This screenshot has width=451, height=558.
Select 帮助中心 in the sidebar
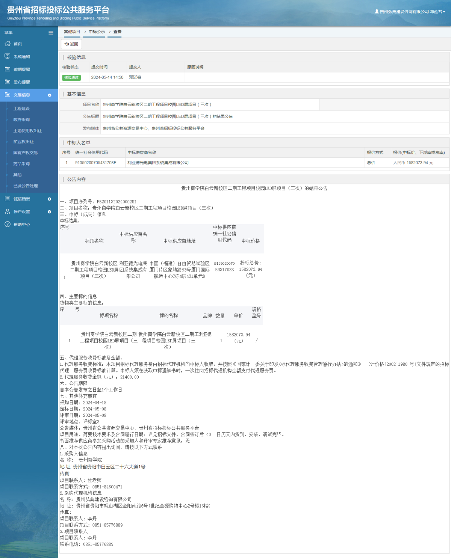pos(22,225)
